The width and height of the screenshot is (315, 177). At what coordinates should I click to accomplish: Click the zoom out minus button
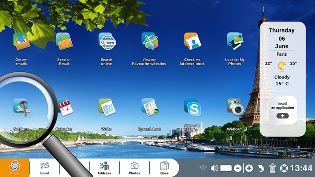pos(237,168)
